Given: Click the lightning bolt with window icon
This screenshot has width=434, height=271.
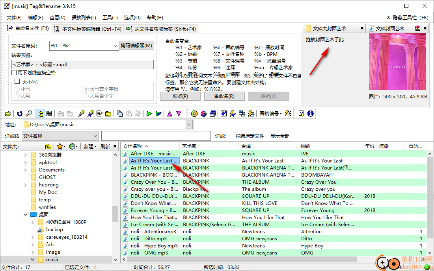Looking at the screenshot, I should tap(251, 114).
